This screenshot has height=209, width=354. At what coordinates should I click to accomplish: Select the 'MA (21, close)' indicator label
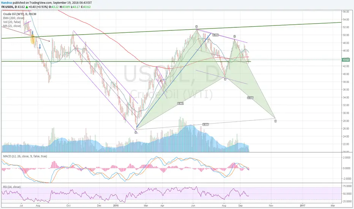tap(12, 26)
